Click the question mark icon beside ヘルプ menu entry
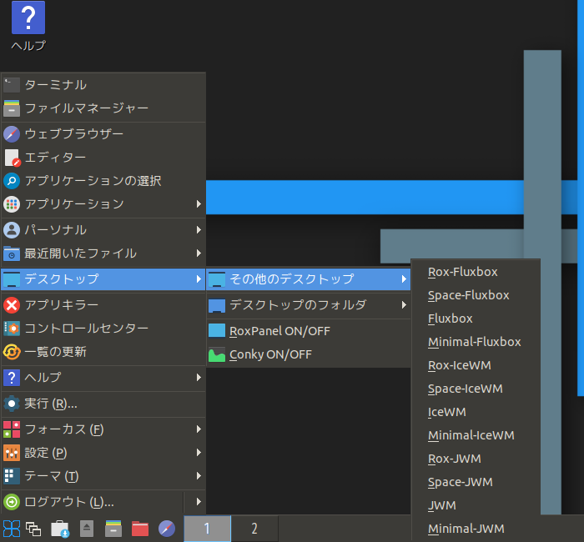Image resolution: width=584 pixels, height=542 pixels. [12, 378]
